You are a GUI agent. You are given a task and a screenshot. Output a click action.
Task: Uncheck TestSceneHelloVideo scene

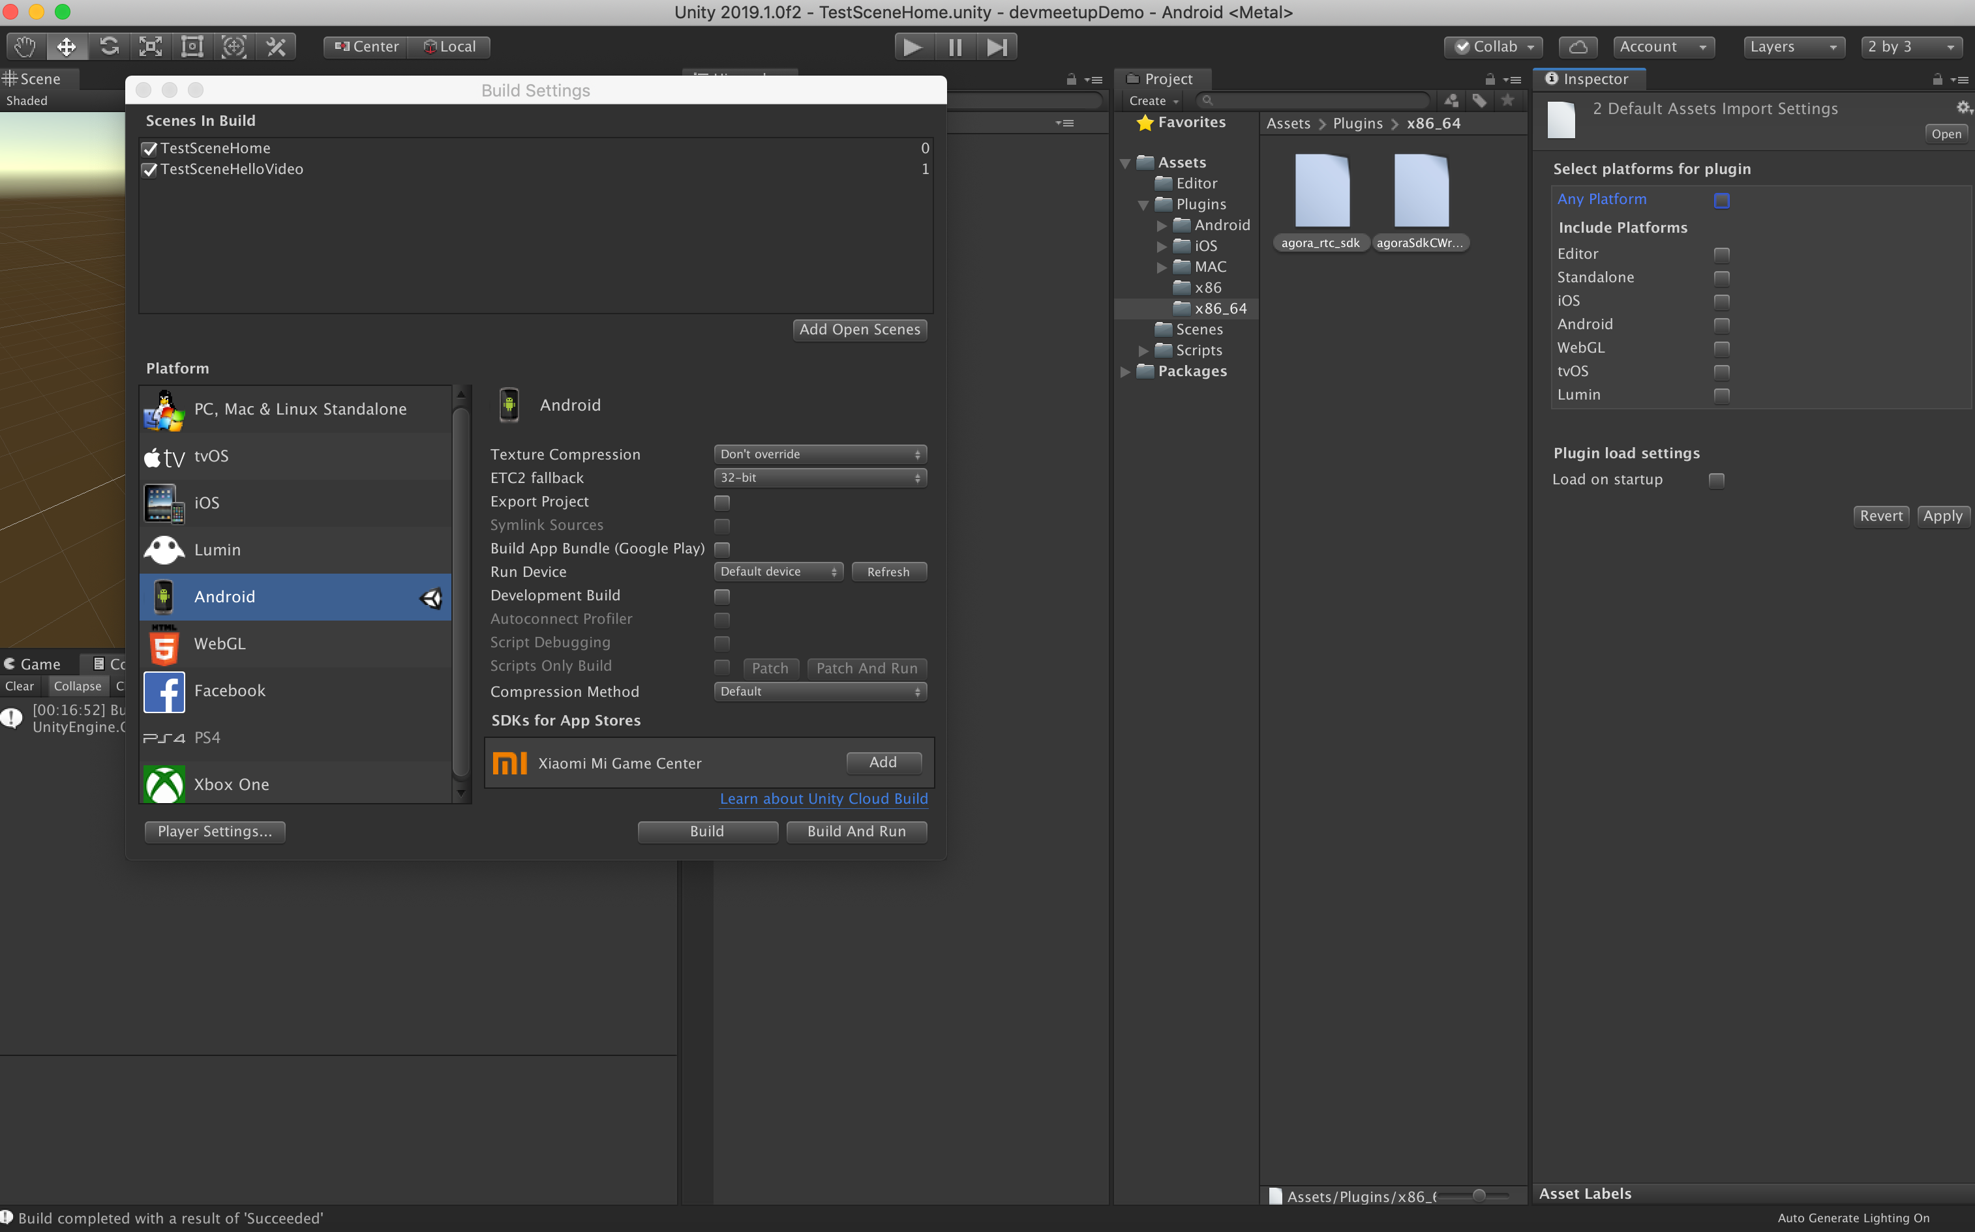click(149, 169)
